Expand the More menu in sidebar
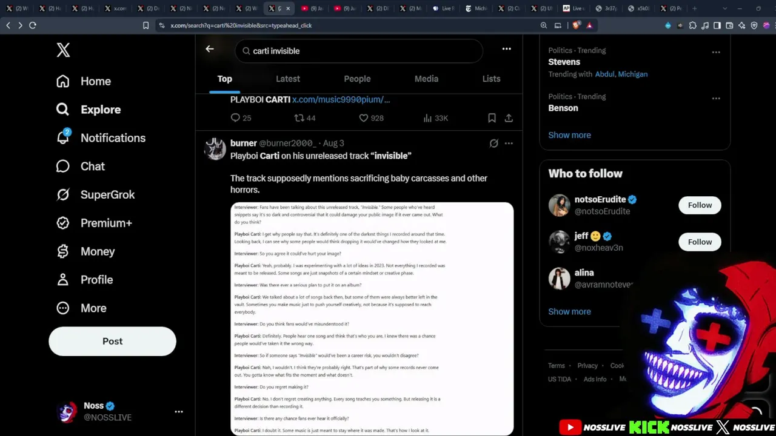Image resolution: width=776 pixels, height=436 pixels. (81, 308)
